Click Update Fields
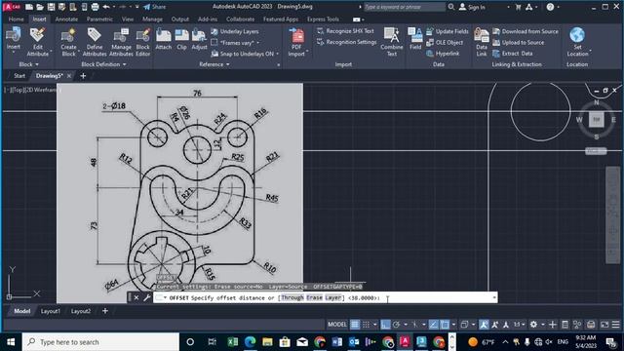 coord(448,31)
